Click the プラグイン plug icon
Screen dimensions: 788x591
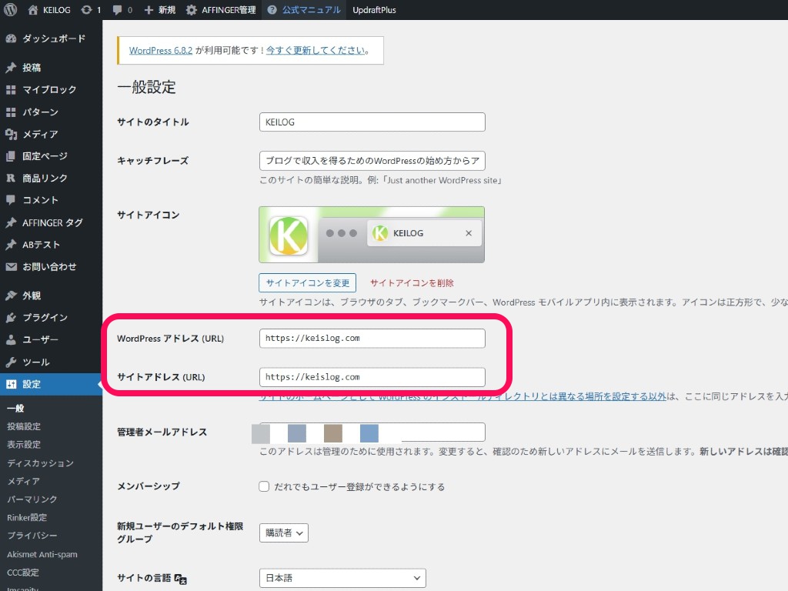click(11, 318)
